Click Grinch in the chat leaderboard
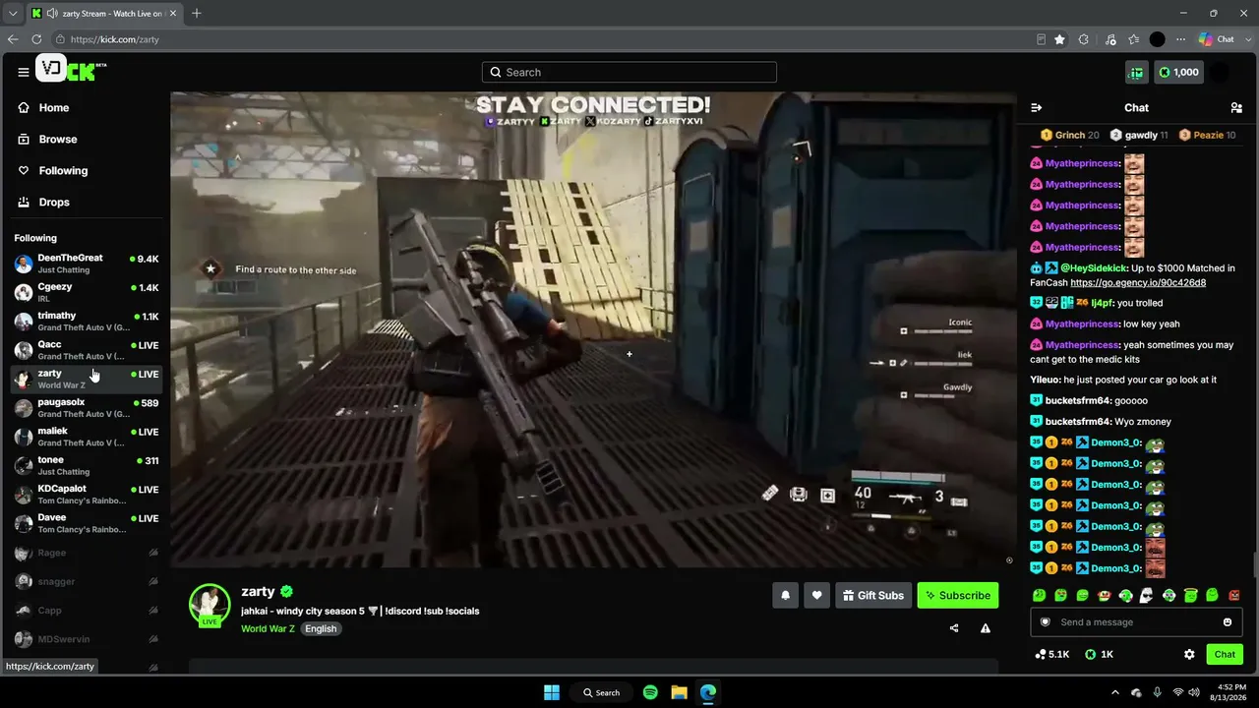1259x708 pixels. pyautogui.click(x=1070, y=135)
